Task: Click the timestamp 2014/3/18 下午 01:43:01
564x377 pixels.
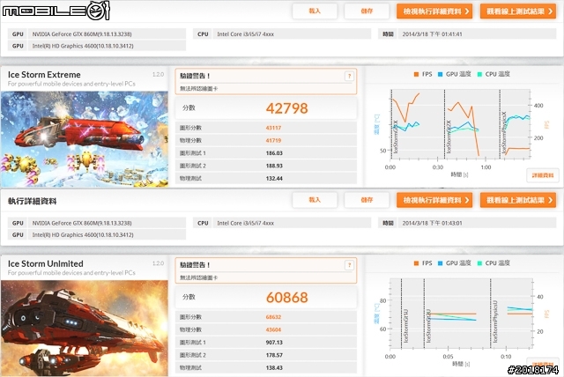Action: coord(432,223)
